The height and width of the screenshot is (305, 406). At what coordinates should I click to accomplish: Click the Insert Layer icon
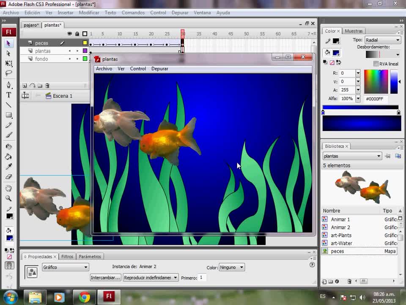pyautogui.click(x=25, y=86)
